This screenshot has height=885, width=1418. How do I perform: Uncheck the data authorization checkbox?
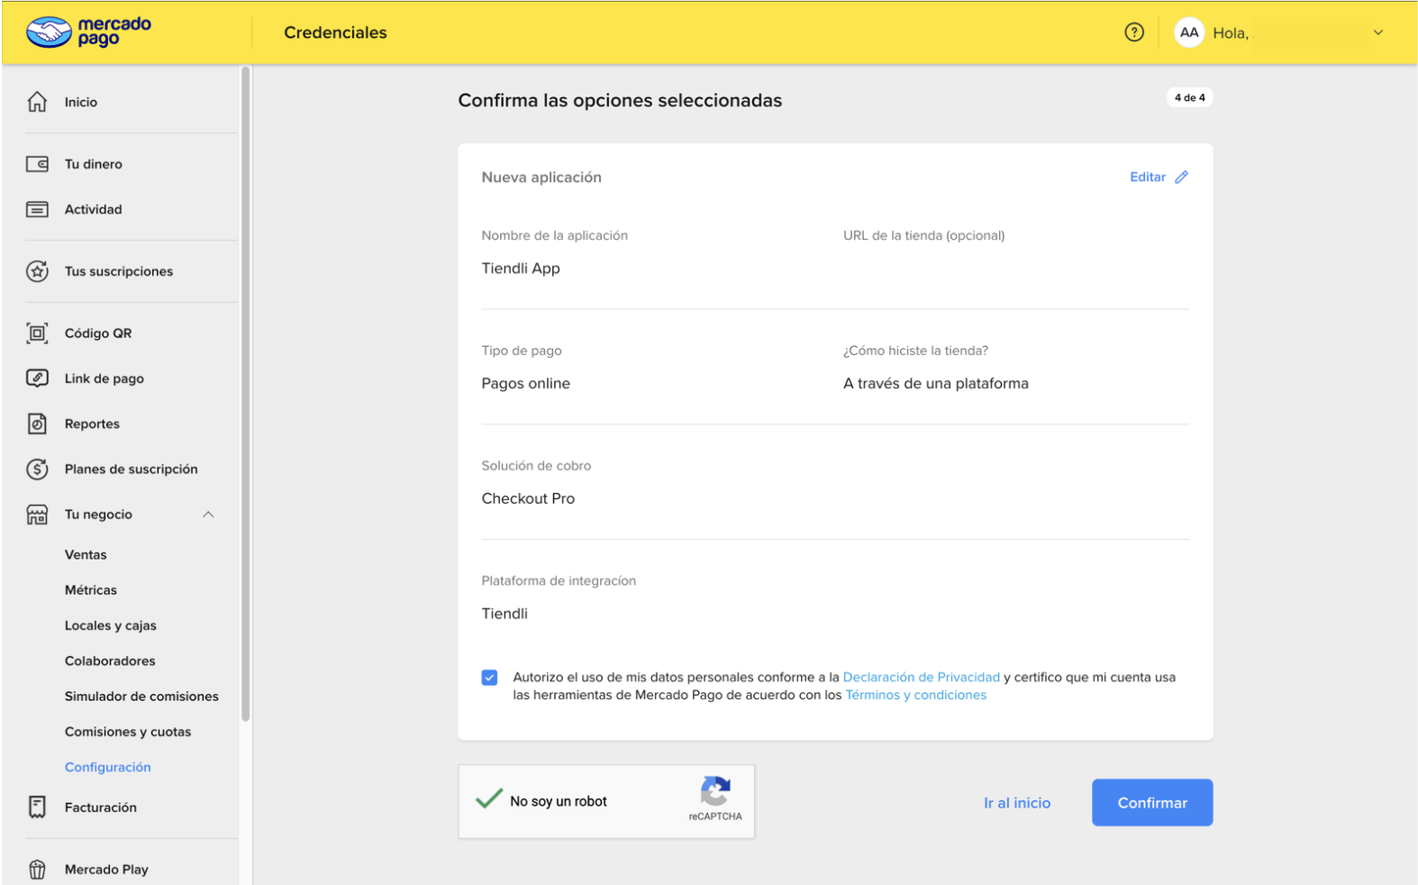[489, 678]
